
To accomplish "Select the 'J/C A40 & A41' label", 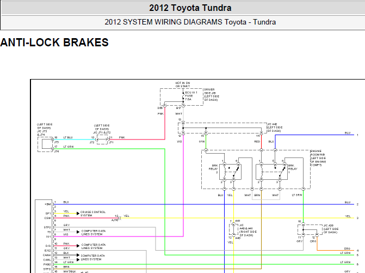I will pyautogui.click(x=248, y=230).
